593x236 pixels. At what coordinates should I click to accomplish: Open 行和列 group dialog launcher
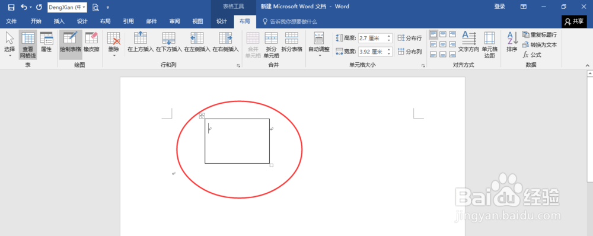pos(238,66)
